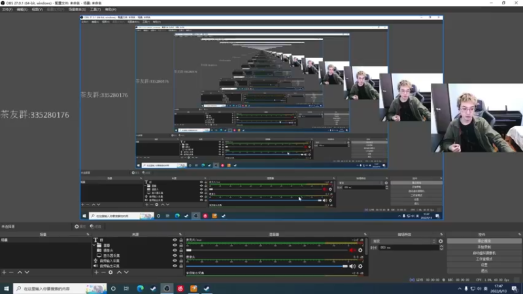Toggle visibility eye of the text source

pyautogui.click(x=175, y=240)
